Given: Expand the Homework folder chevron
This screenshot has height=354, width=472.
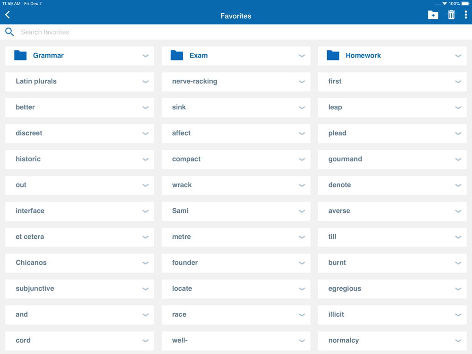Looking at the screenshot, I should (458, 56).
